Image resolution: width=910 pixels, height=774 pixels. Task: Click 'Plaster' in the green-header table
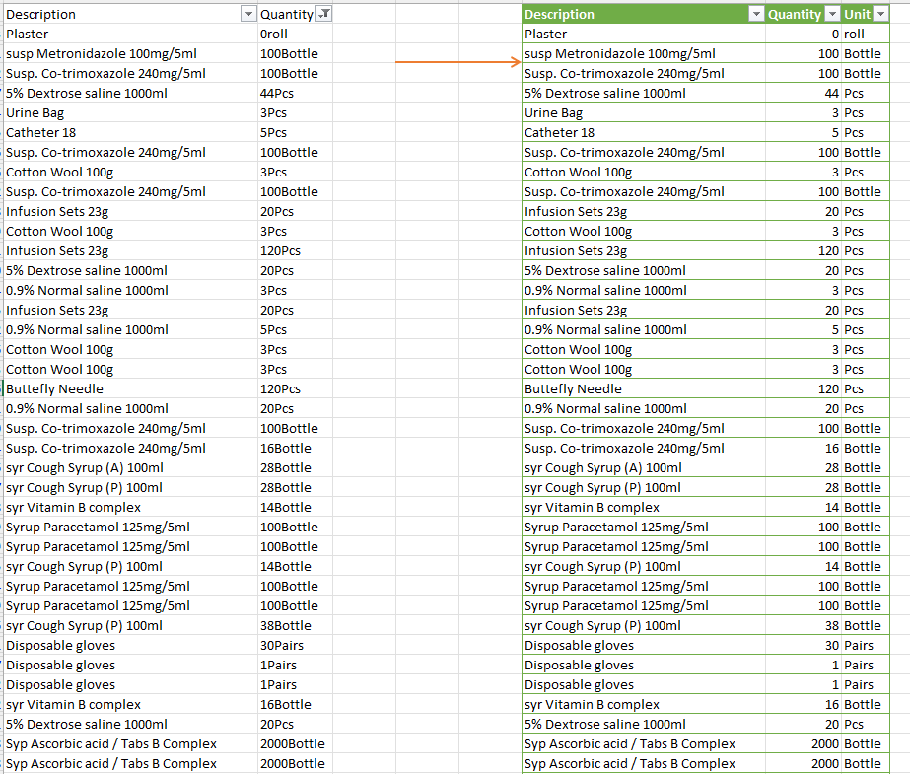click(545, 35)
